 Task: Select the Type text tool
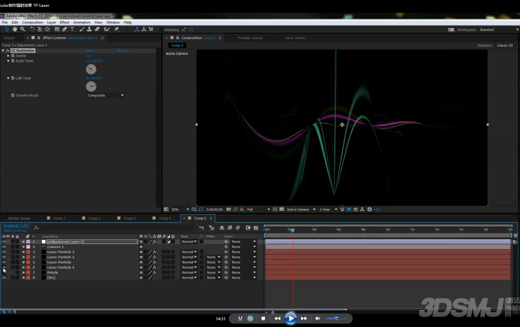tap(72, 29)
